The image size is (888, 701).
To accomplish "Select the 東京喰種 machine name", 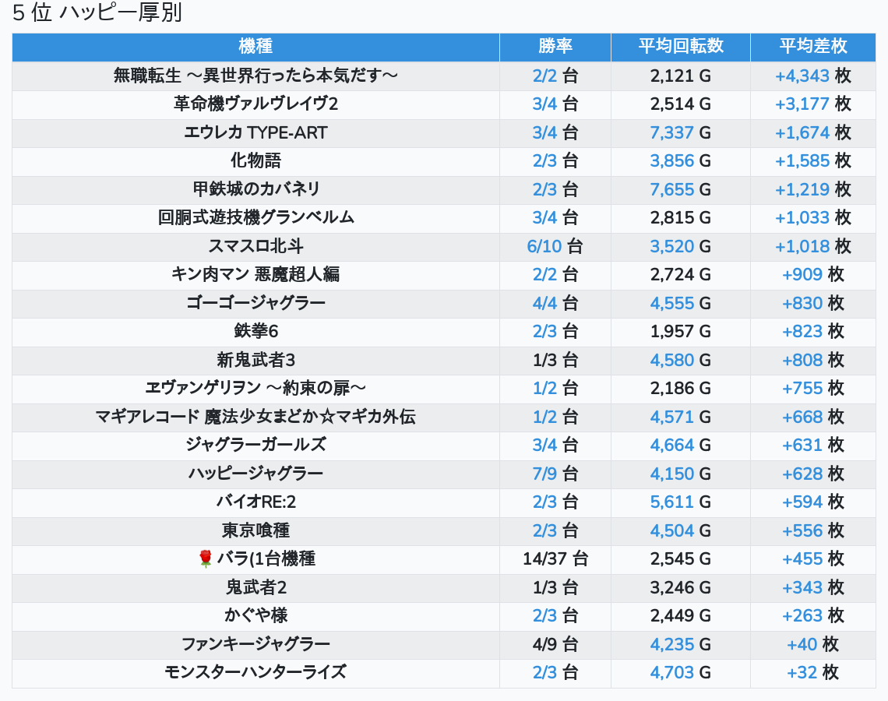I will [x=255, y=530].
